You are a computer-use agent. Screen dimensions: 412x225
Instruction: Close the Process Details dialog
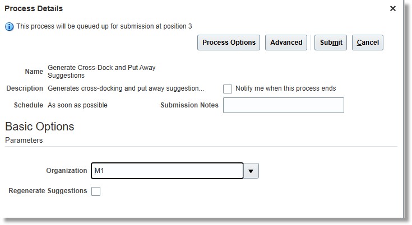pyautogui.click(x=393, y=8)
